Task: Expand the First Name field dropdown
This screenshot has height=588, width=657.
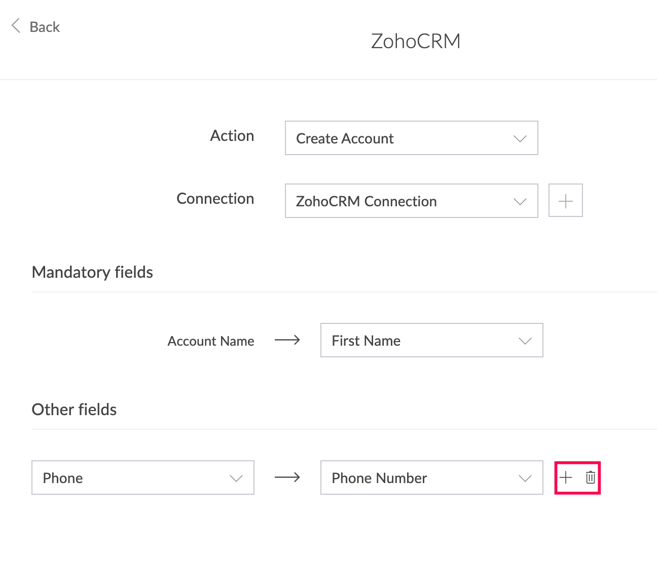Action: click(x=432, y=340)
